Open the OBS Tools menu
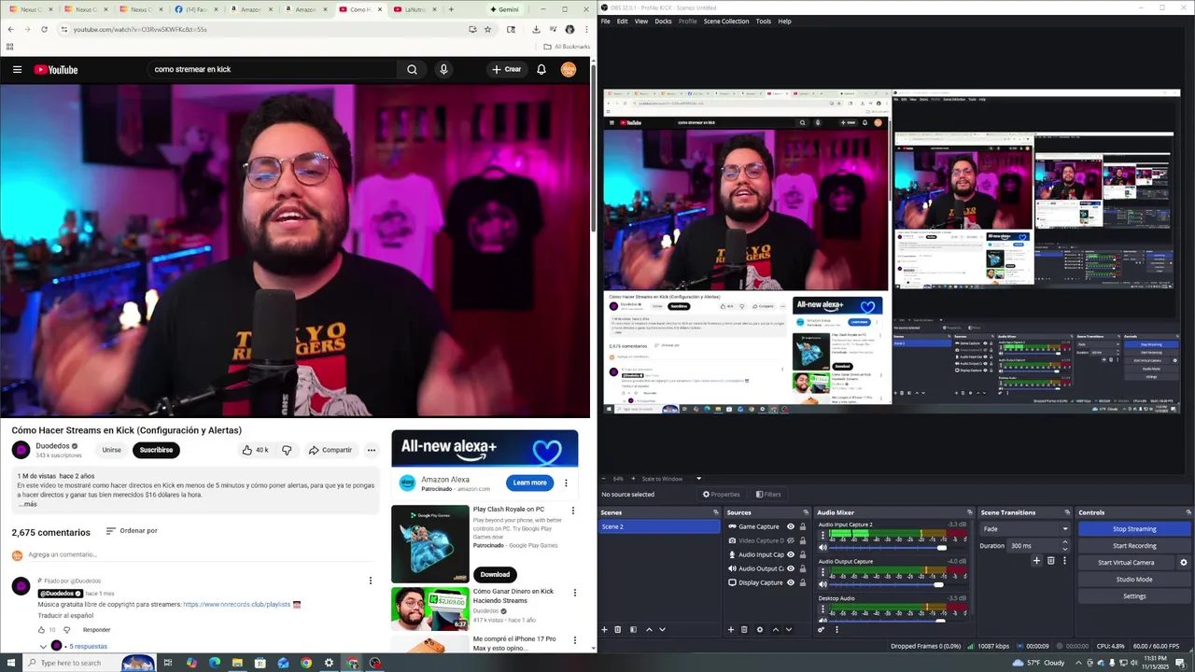Viewport: 1195px width, 672px height. [764, 21]
